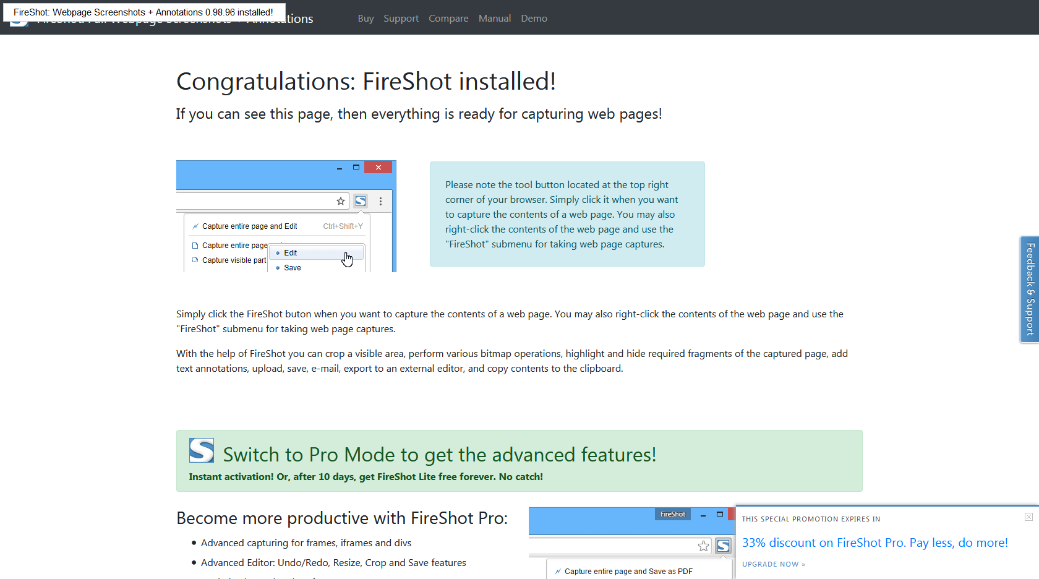Click the FireShot S icon in the lower illustration
The height and width of the screenshot is (579, 1039).
pos(723,546)
